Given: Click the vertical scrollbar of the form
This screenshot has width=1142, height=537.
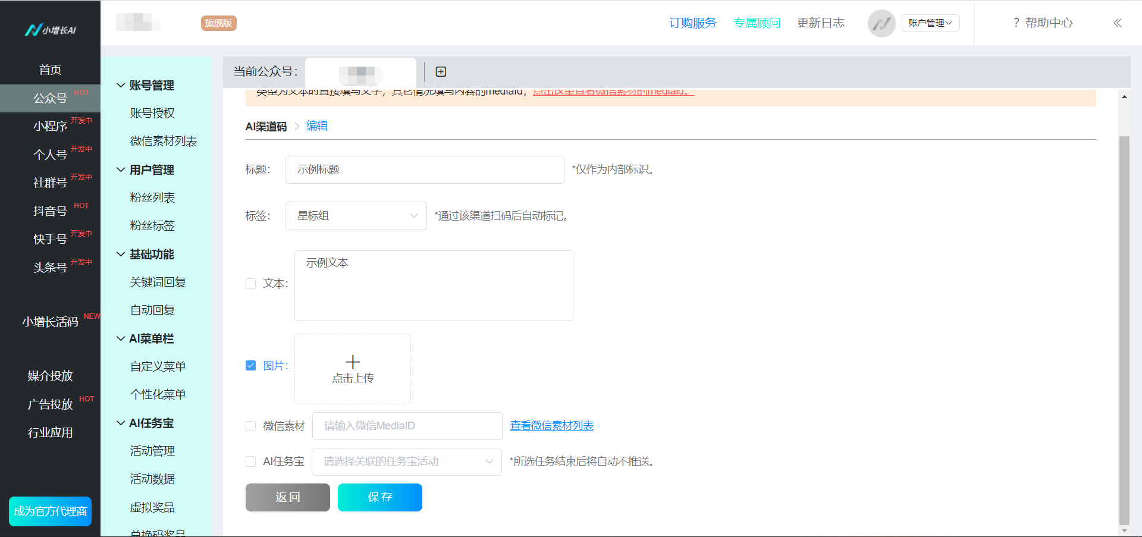Looking at the screenshot, I should point(1124,330).
